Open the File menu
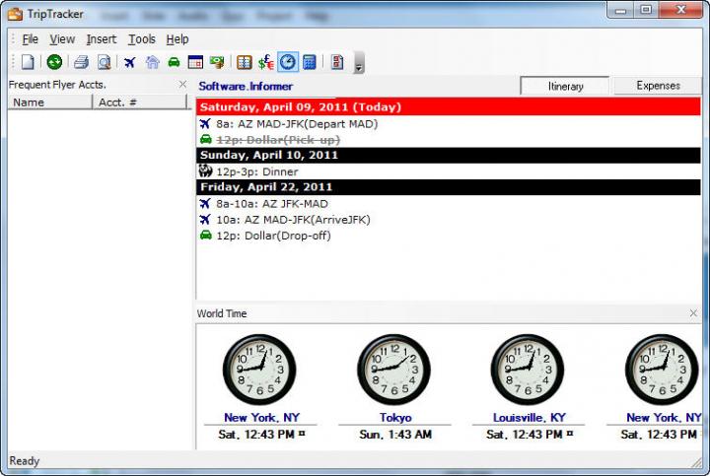 [30, 39]
